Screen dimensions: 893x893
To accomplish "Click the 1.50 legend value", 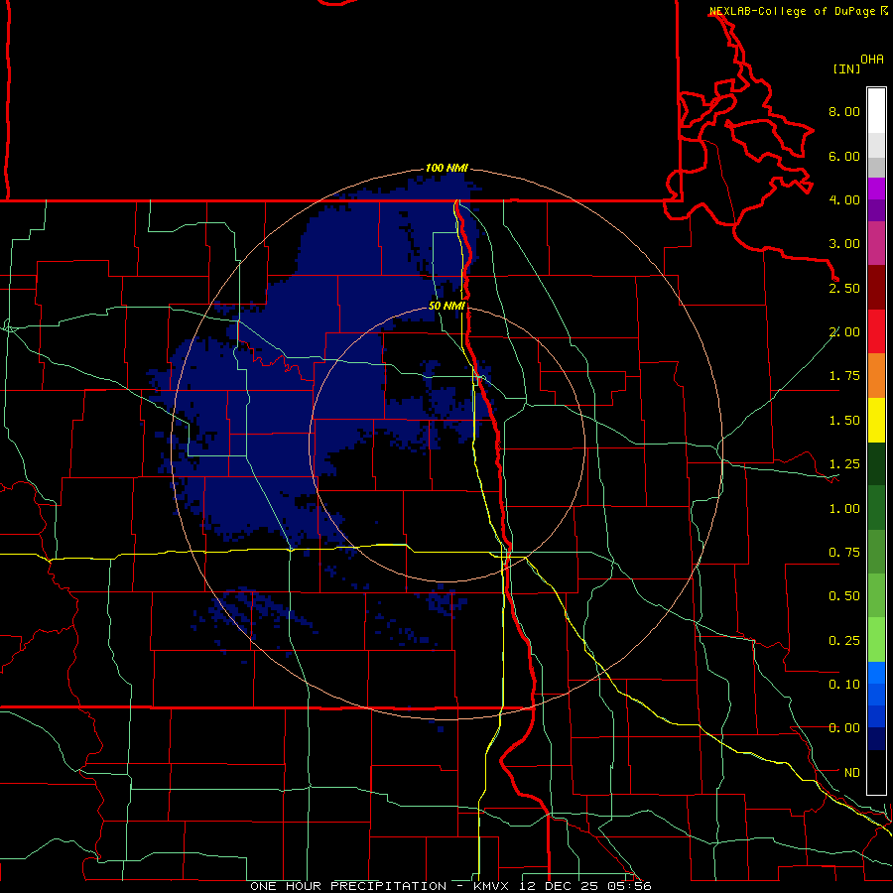I will coord(844,421).
